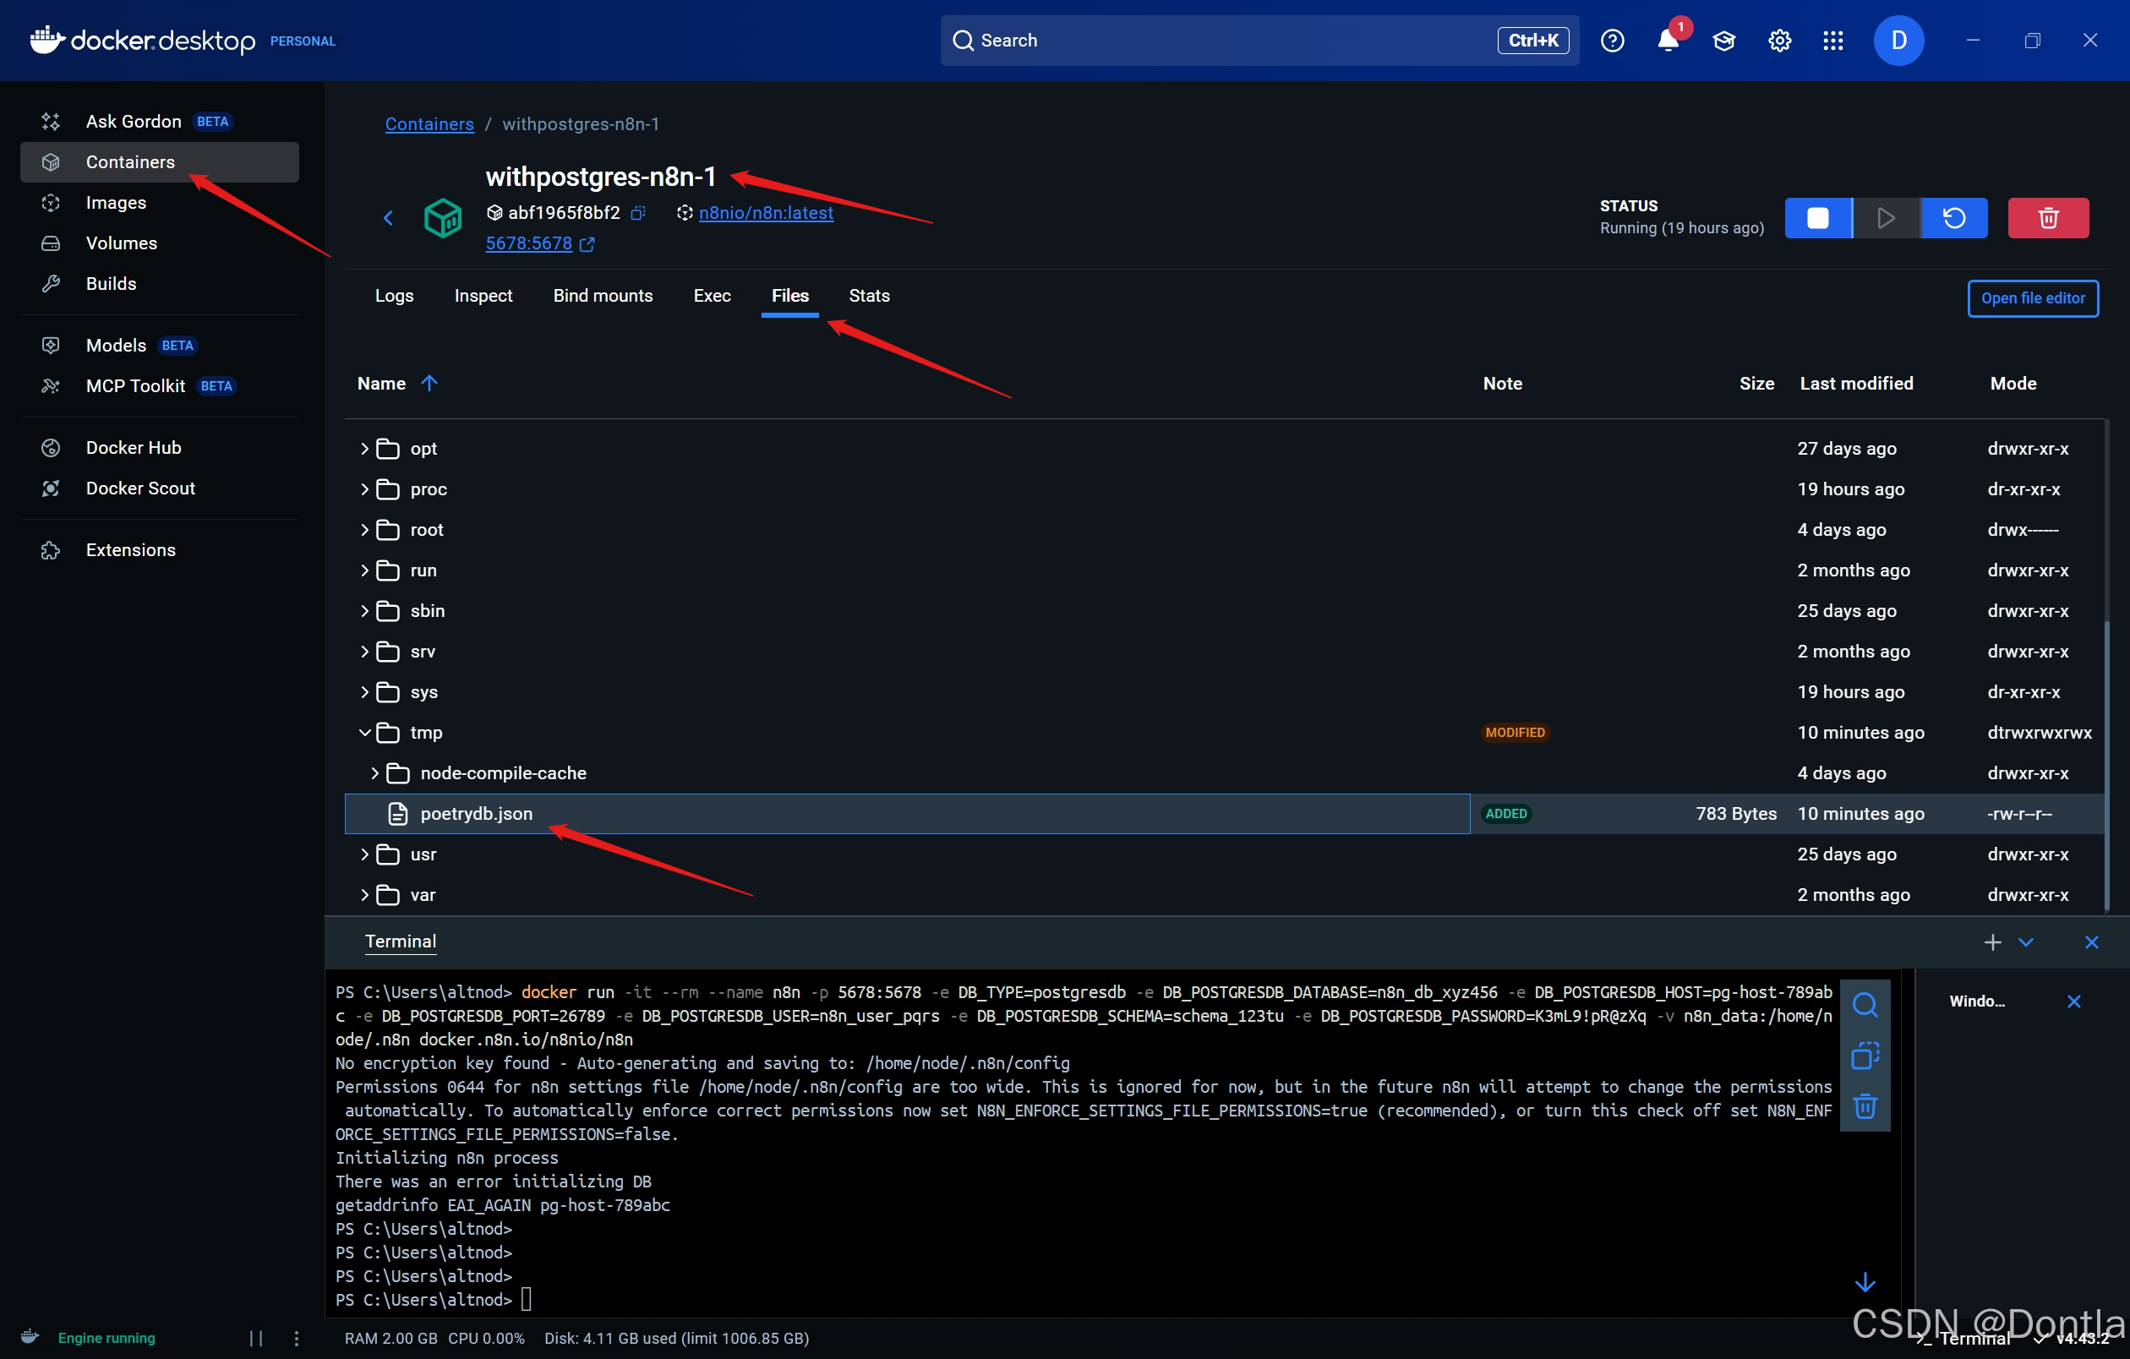Open terminal options dropdown chevron
The width and height of the screenshot is (2130, 1359).
2026,941
